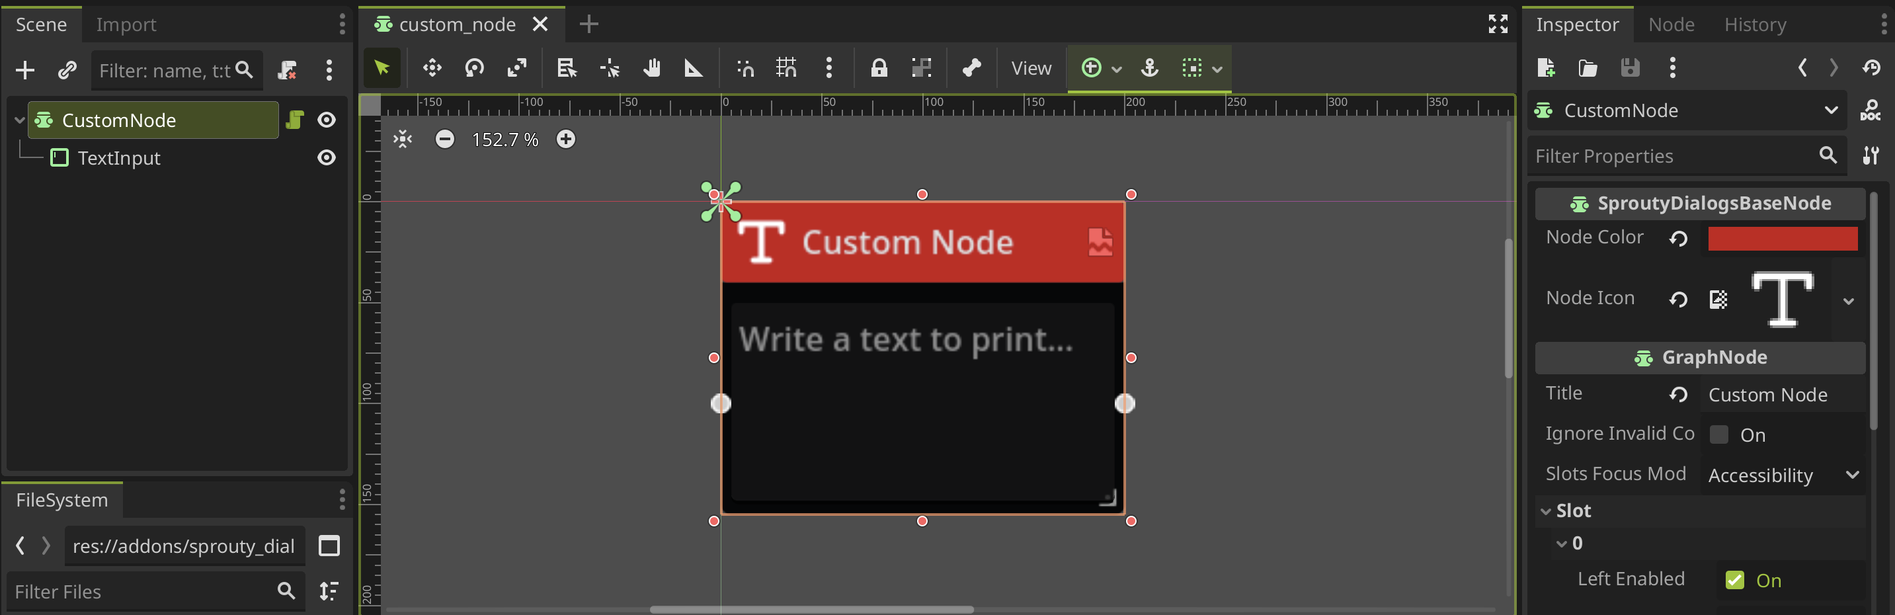Switch to Pan Mode in the canvas toolbar
The width and height of the screenshot is (1895, 615).
tap(651, 67)
